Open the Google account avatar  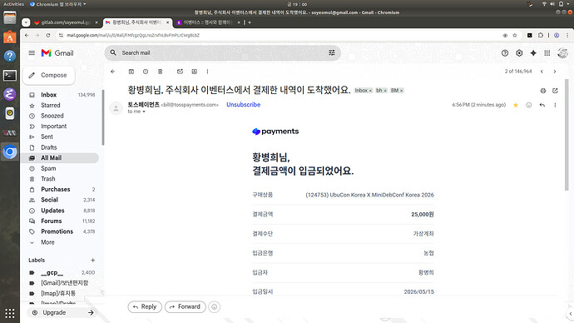coord(562,53)
